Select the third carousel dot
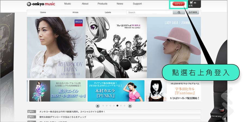Viewport: 248px width, 122px height. (x=110, y=106)
